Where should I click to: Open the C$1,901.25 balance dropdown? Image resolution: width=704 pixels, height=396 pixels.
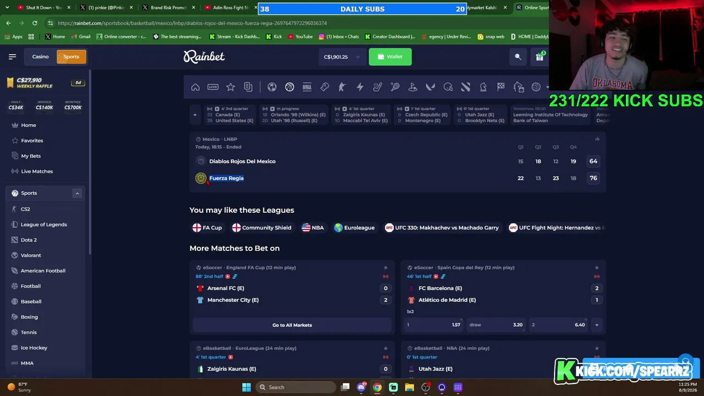tap(342, 57)
